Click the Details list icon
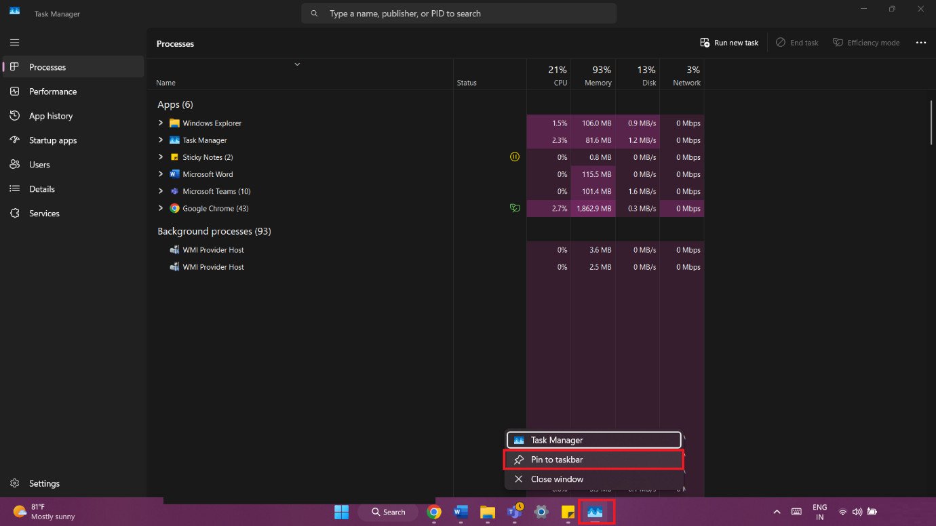 tap(14, 189)
